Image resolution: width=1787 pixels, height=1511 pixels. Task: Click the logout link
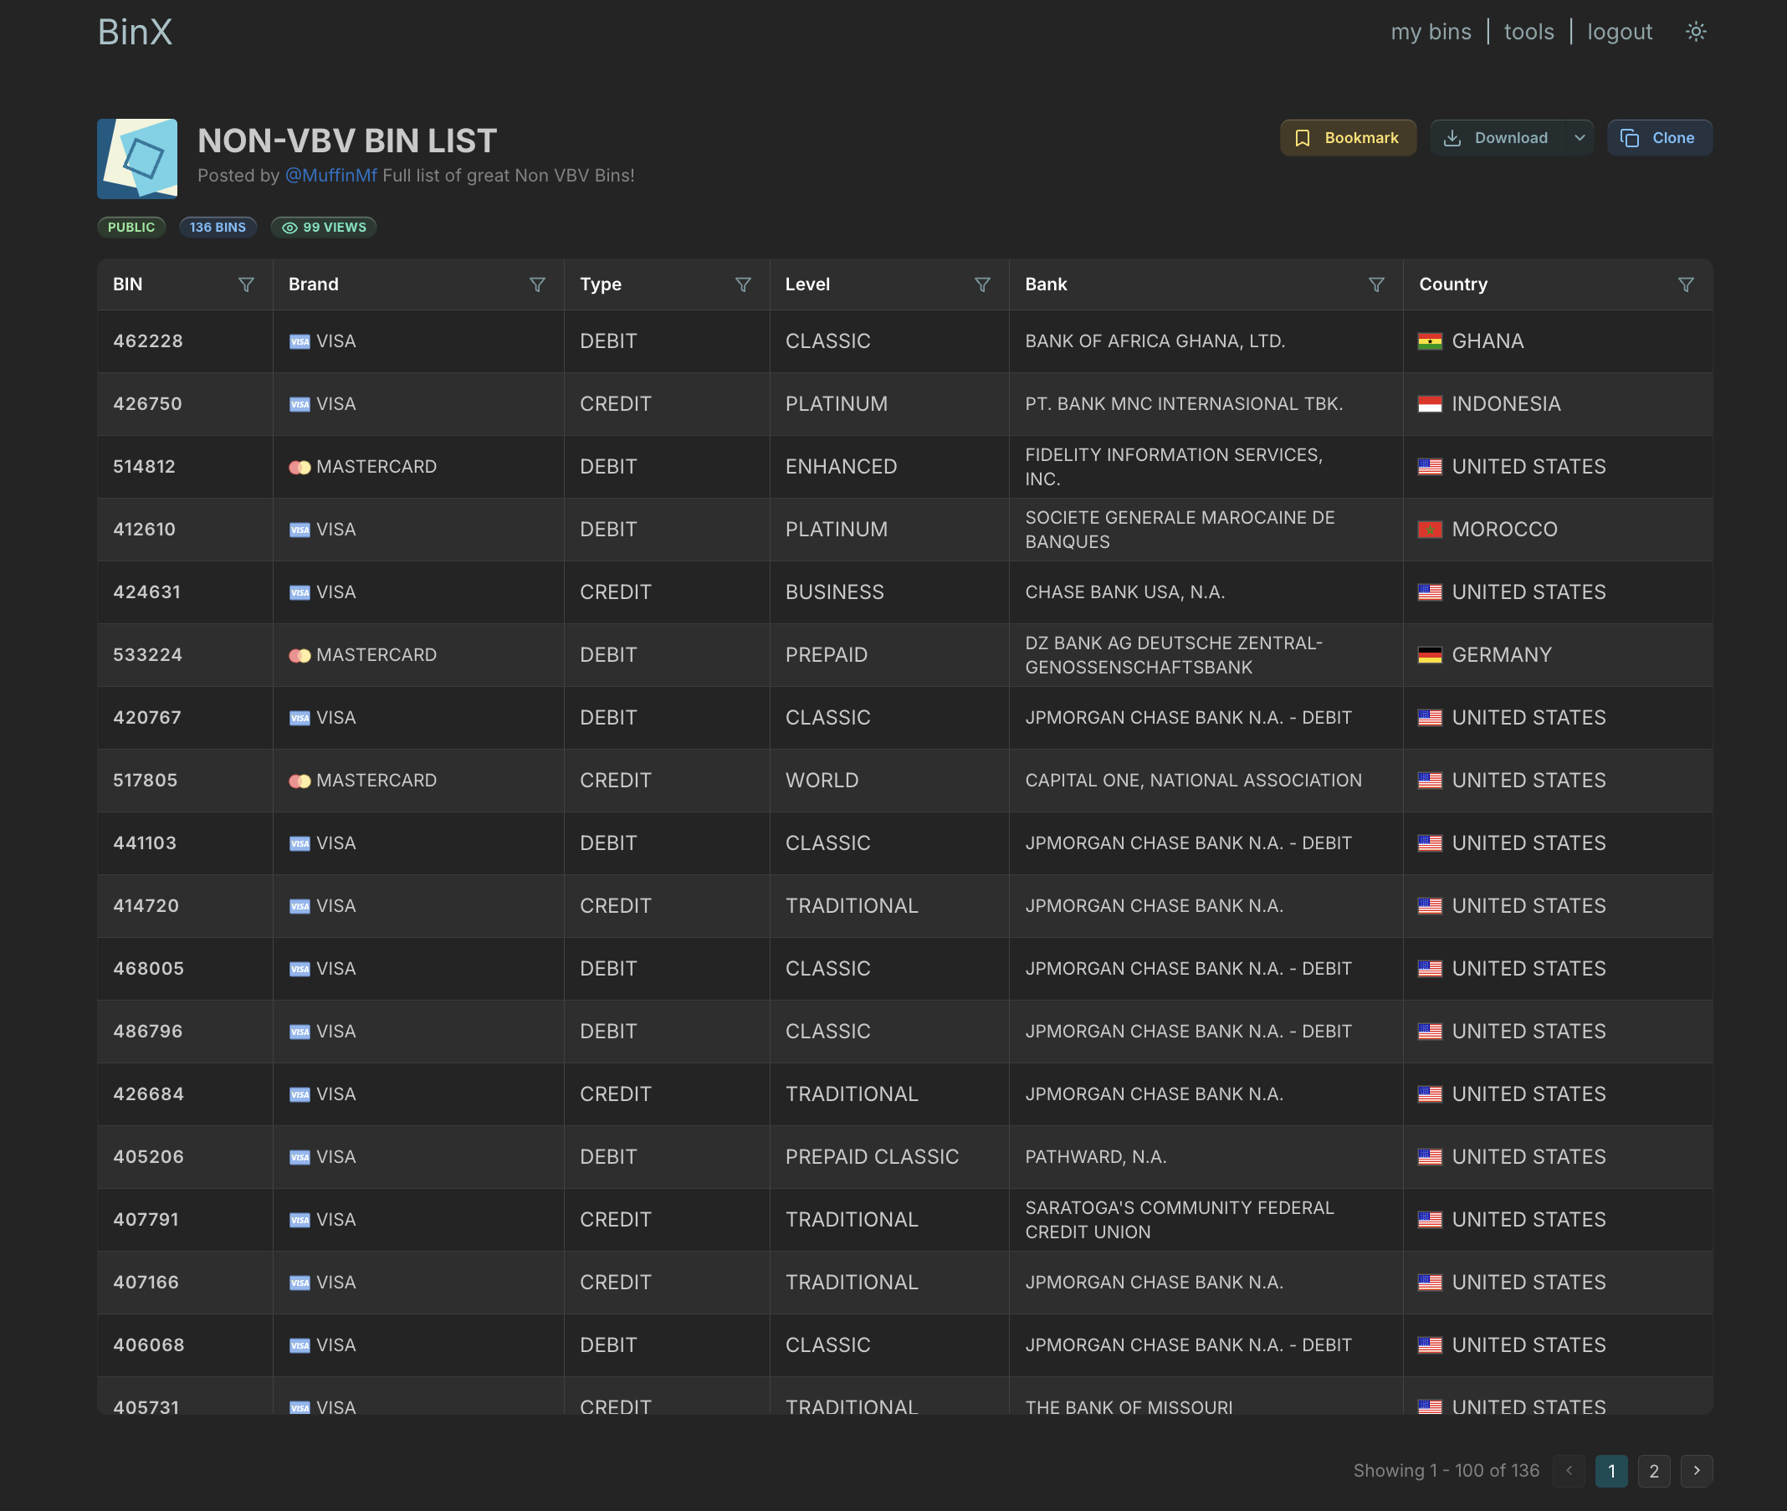coord(1619,32)
